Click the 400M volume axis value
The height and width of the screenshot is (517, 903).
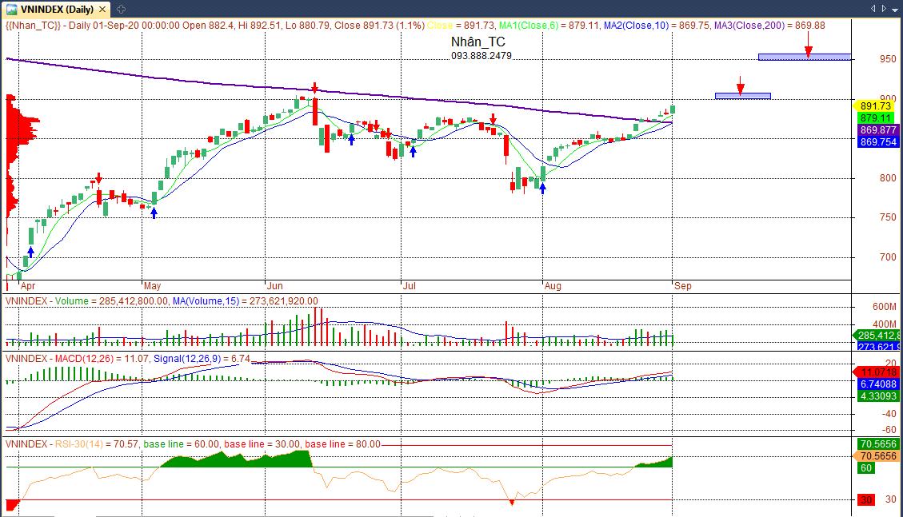(x=884, y=324)
